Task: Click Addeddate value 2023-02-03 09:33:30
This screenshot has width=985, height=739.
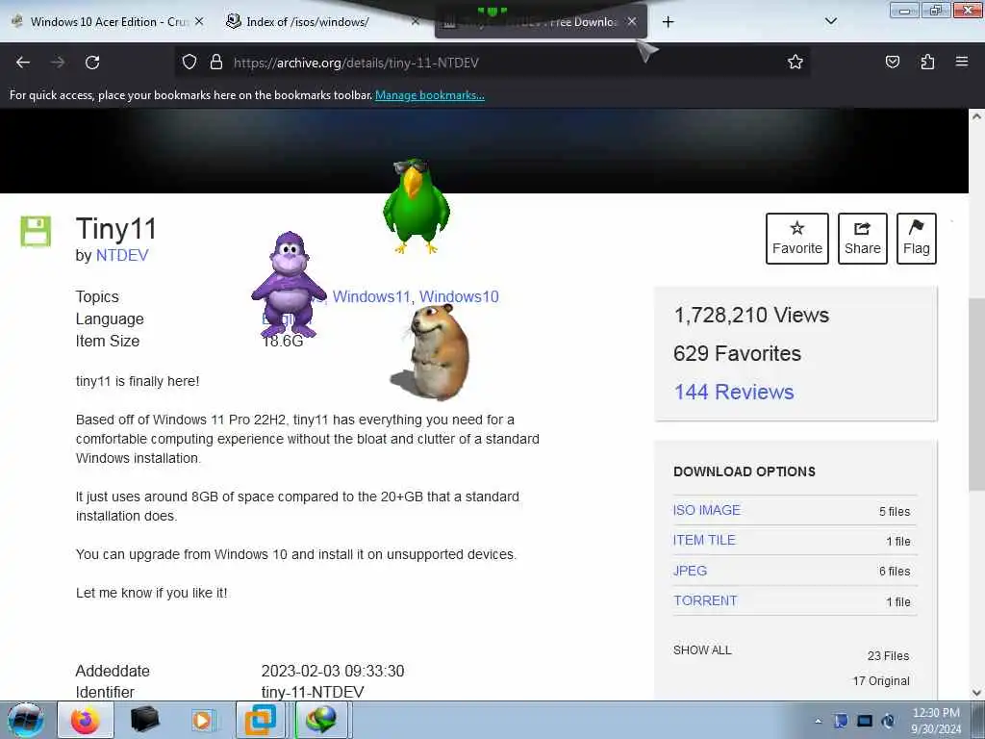Action: tap(332, 671)
